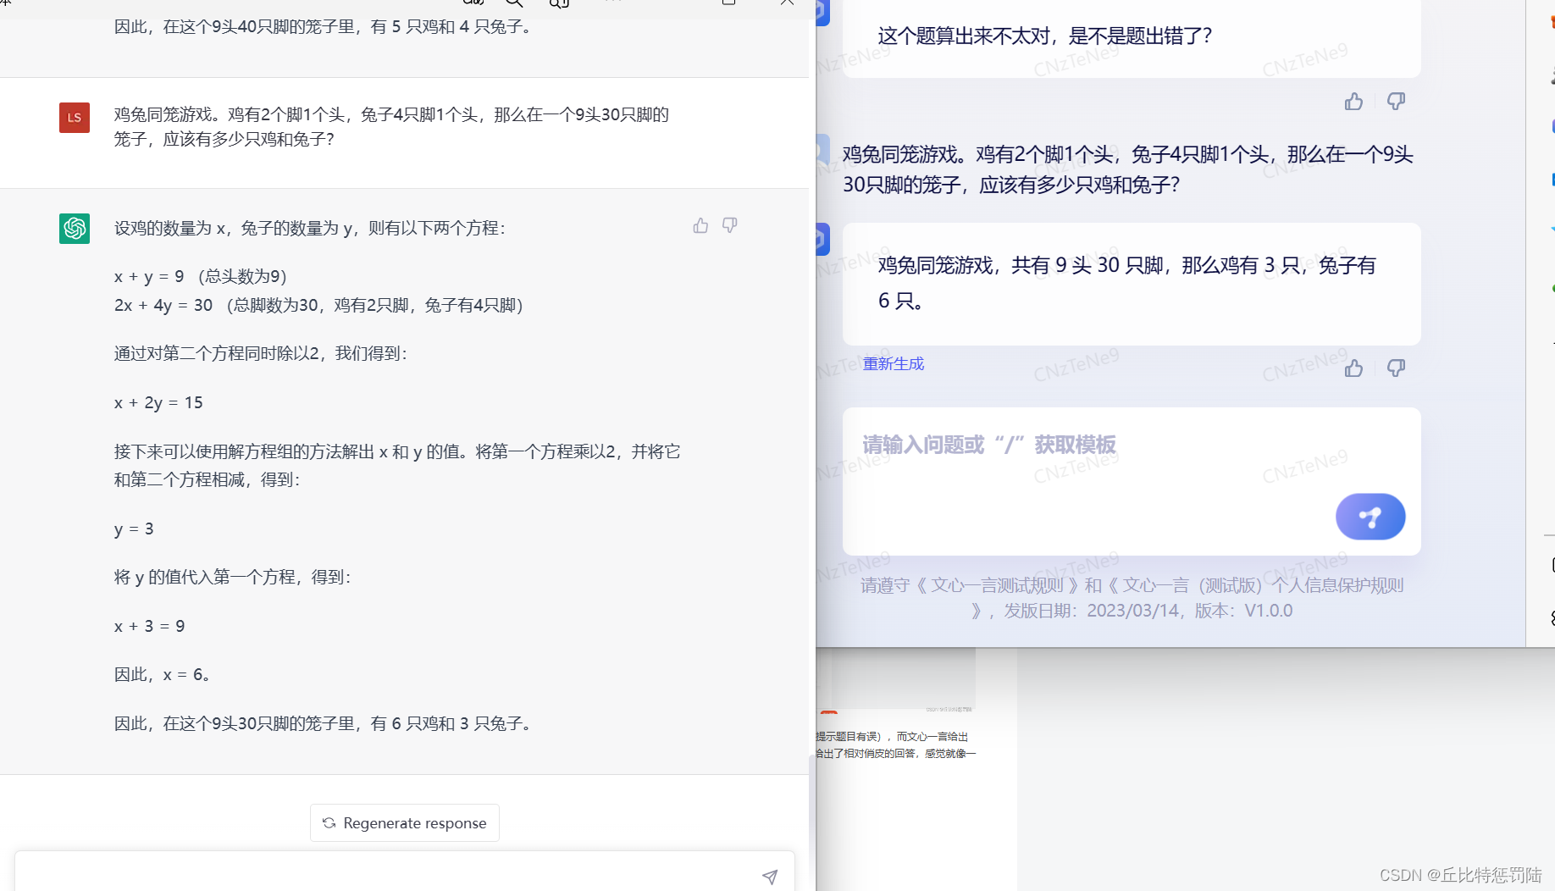Click the ERNIE bot avatar beside the answer
The height and width of the screenshot is (891, 1555).
click(x=822, y=239)
